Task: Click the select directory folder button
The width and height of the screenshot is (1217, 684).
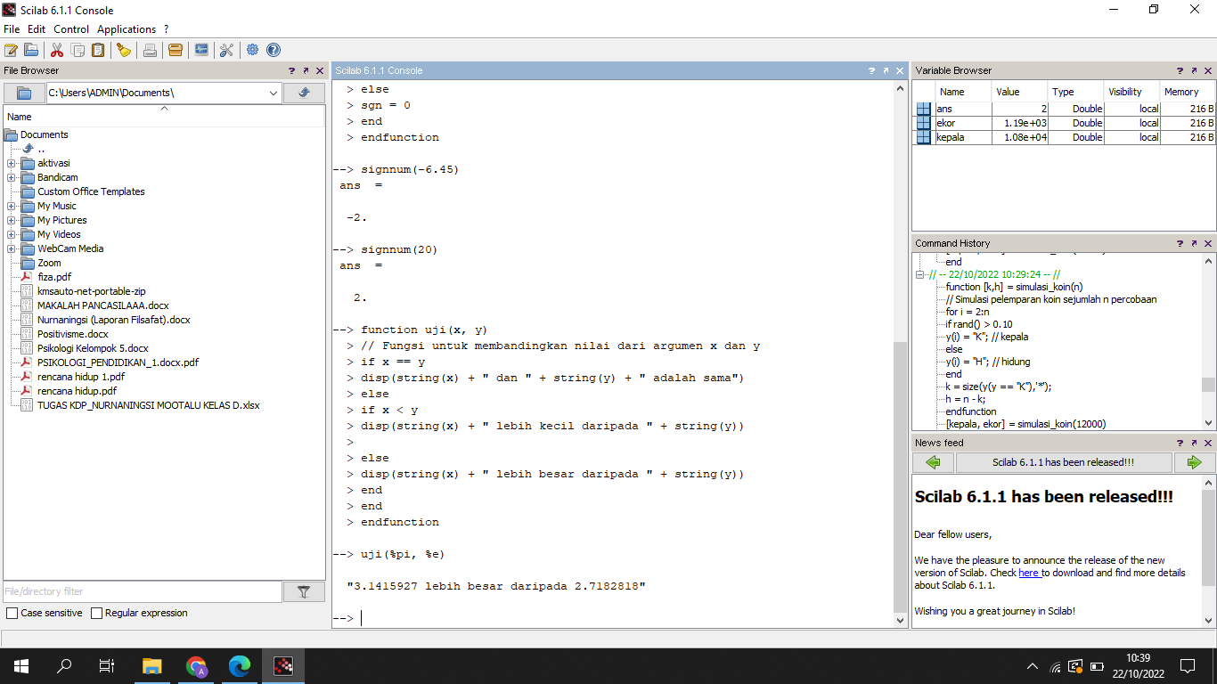Action: pyautogui.click(x=24, y=93)
